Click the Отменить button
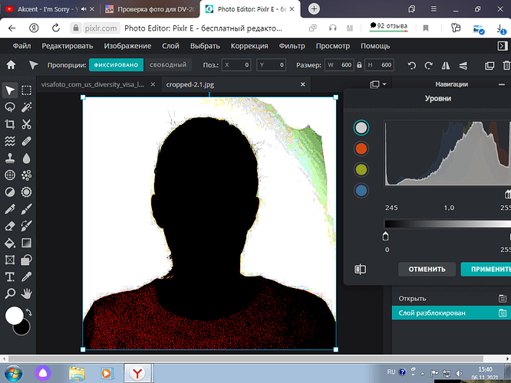511x383 pixels. (x=427, y=269)
